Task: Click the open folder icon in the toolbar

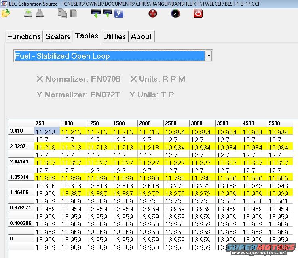Action: click(x=6, y=13)
